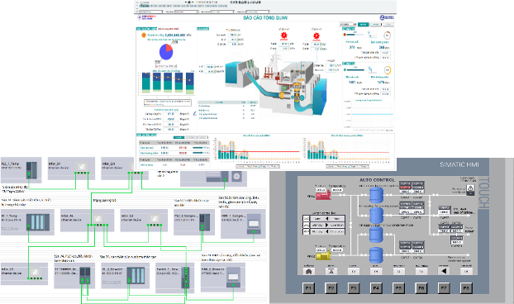Open the alarm icon beside home button
The height and width of the screenshot is (304, 514).
(331, 271)
